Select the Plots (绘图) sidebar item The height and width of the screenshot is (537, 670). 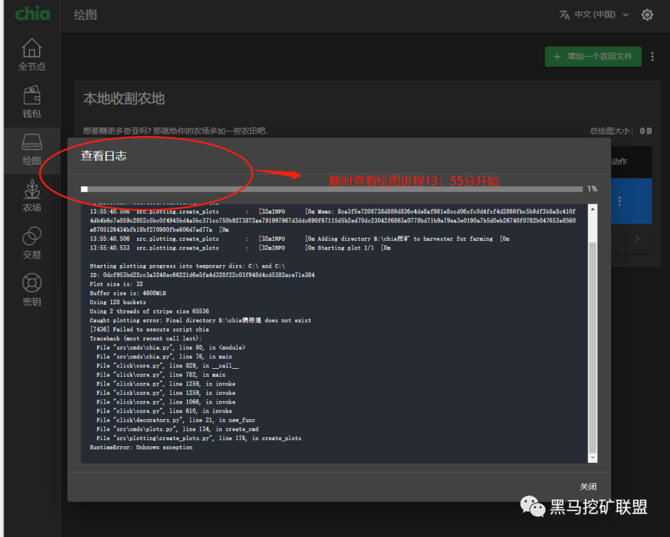(x=32, y=150)
